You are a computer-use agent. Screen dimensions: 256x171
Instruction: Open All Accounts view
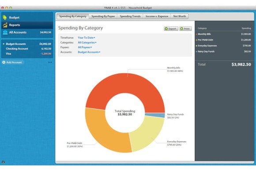click(x=27, y=33)
